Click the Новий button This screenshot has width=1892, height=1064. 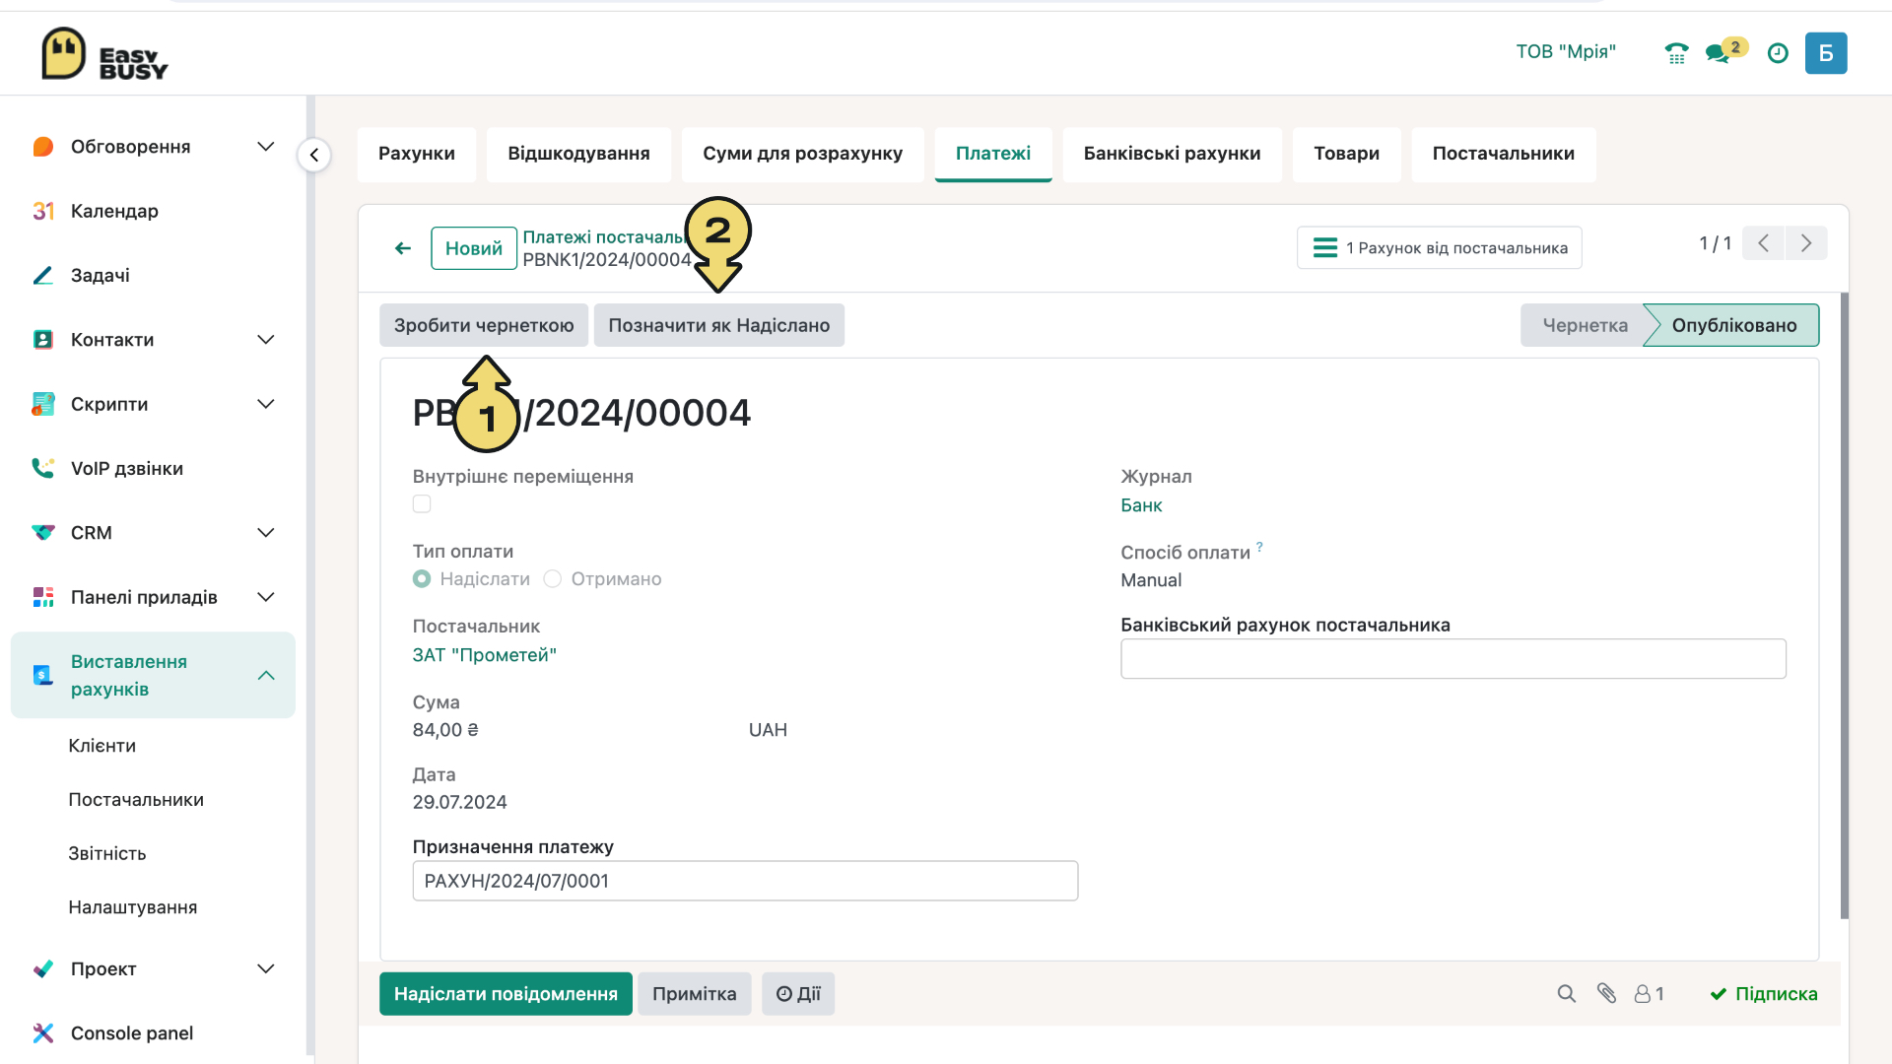click(474, 248)
